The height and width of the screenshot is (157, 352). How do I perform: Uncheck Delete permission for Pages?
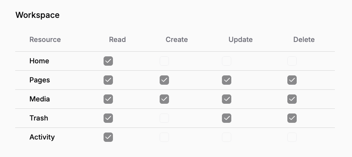(x=292, y=80)
